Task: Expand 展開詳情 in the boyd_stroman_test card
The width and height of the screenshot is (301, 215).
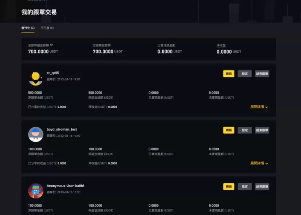Action: click(259, 163)
